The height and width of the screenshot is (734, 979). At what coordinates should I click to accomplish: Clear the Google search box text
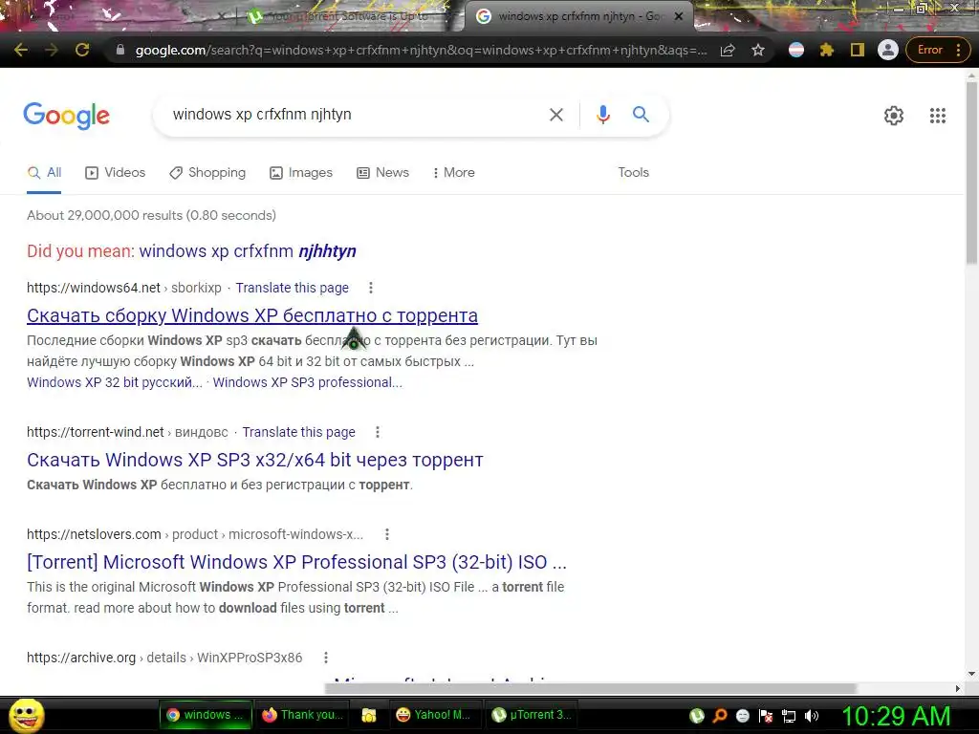pos(555,115)
